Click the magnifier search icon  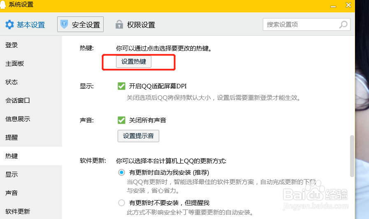tap(343, 24)
